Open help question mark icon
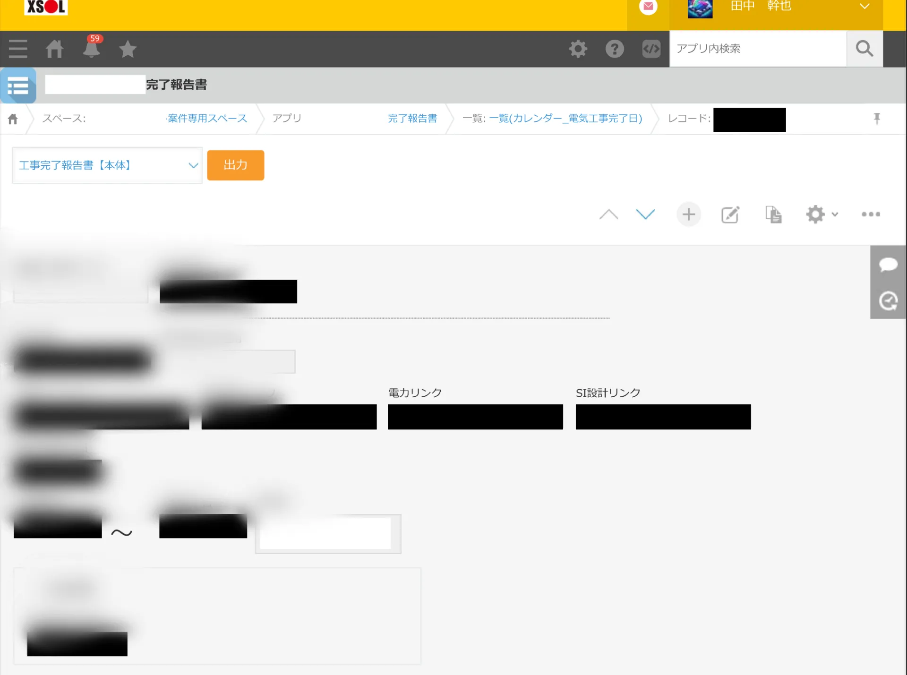907x675 pixels. (x=615, y=49)
